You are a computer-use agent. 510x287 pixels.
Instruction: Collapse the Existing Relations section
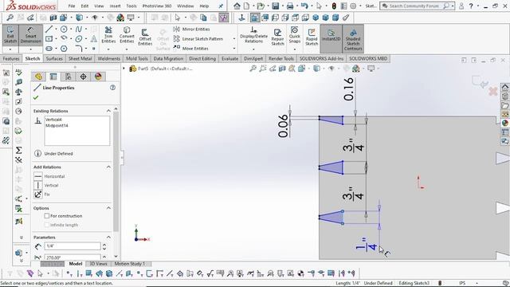coord(108,111)
